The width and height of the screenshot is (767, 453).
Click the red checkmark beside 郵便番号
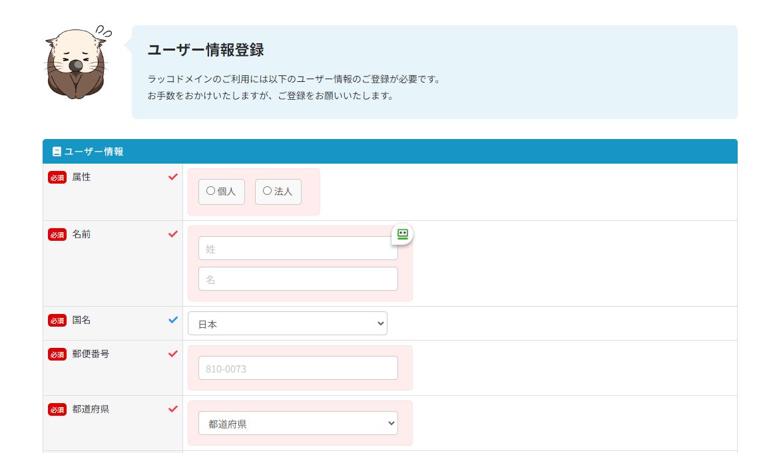click(173, 354)
